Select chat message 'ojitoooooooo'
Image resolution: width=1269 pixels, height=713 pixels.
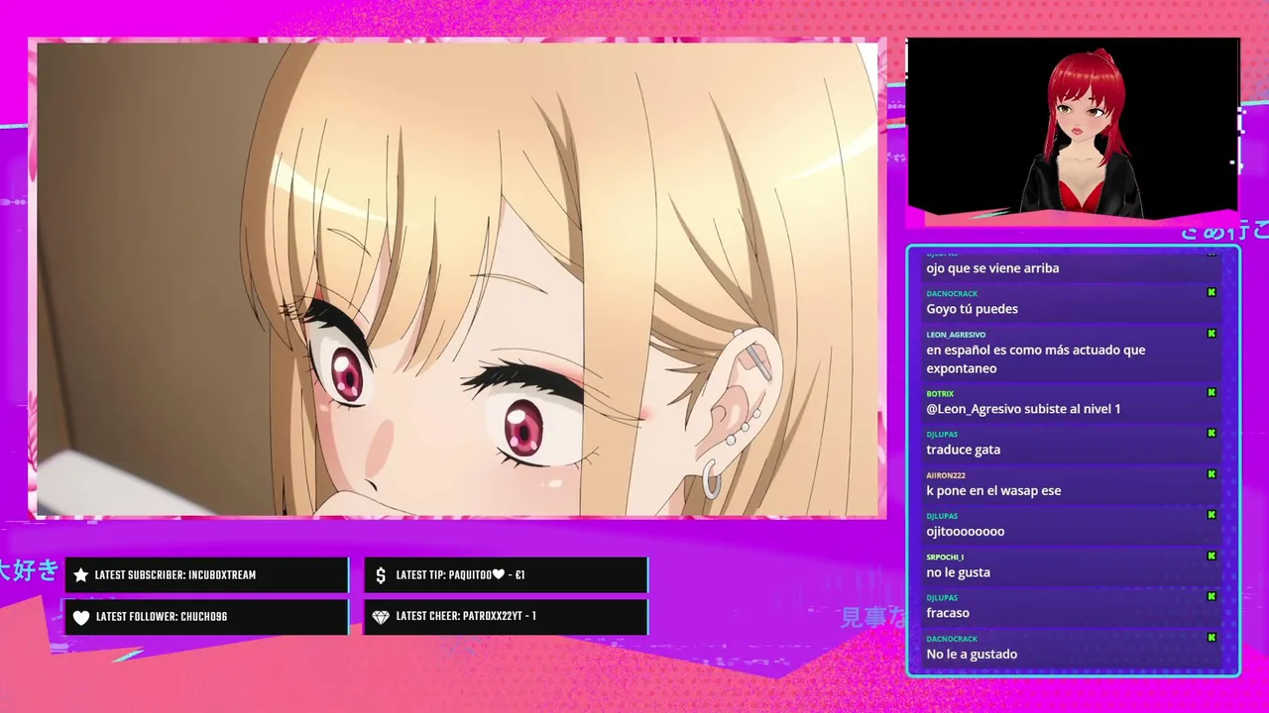click(966, 532)
